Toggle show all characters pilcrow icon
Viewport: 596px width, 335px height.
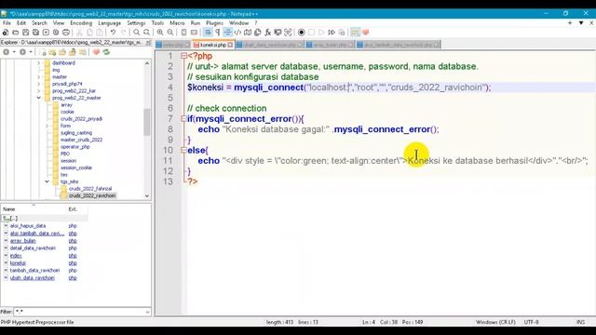(x=217, y=33)
